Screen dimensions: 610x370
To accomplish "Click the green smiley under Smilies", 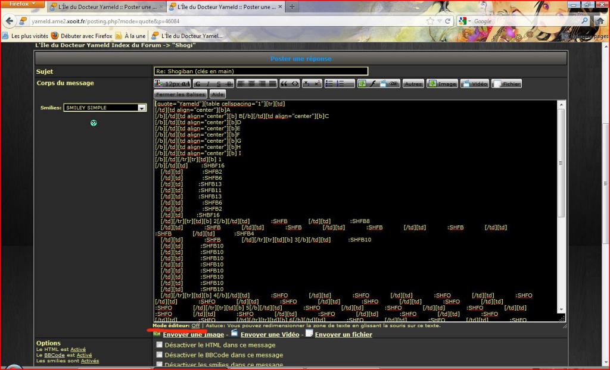I will tap(94, 123).
